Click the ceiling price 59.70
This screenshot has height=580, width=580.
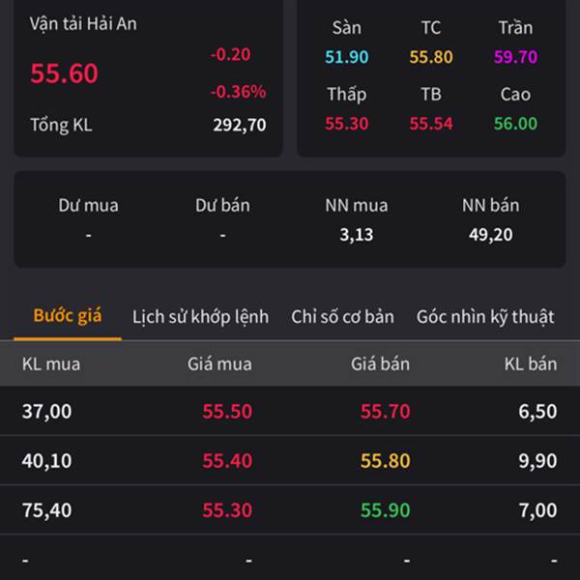click(515, 57)
